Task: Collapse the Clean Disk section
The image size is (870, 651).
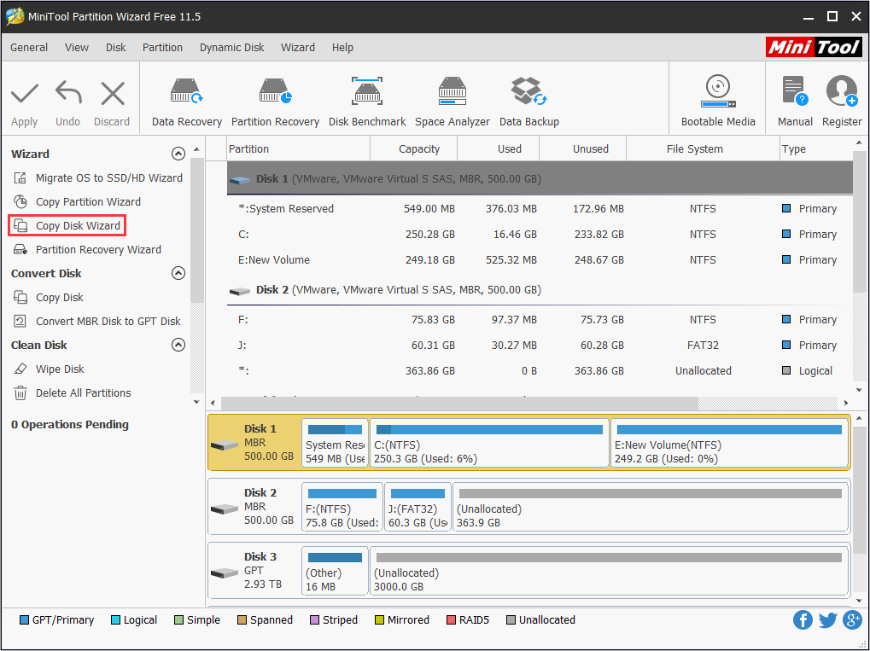Action: (x=178, y=345)
